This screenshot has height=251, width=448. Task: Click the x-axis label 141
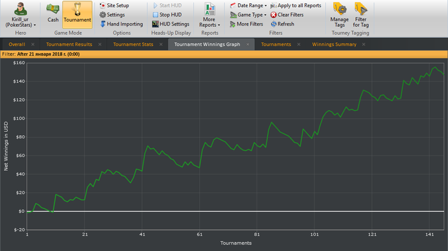click(429, 234)
